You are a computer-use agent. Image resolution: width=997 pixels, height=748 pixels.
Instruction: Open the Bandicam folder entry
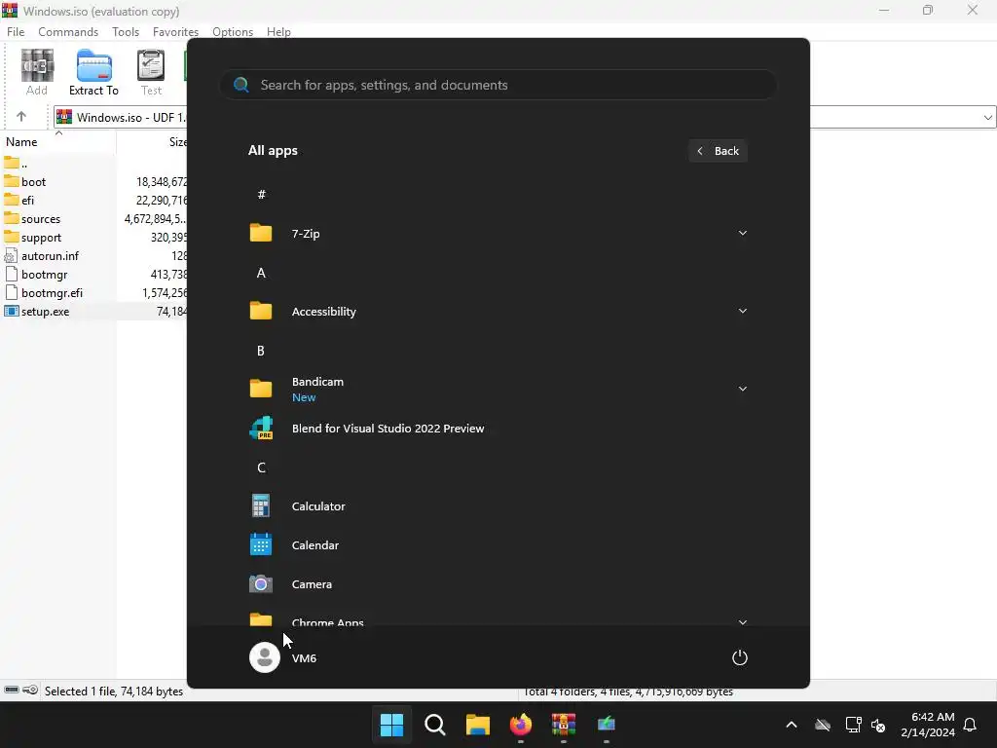pyautogui.click(x=498, y=389)
